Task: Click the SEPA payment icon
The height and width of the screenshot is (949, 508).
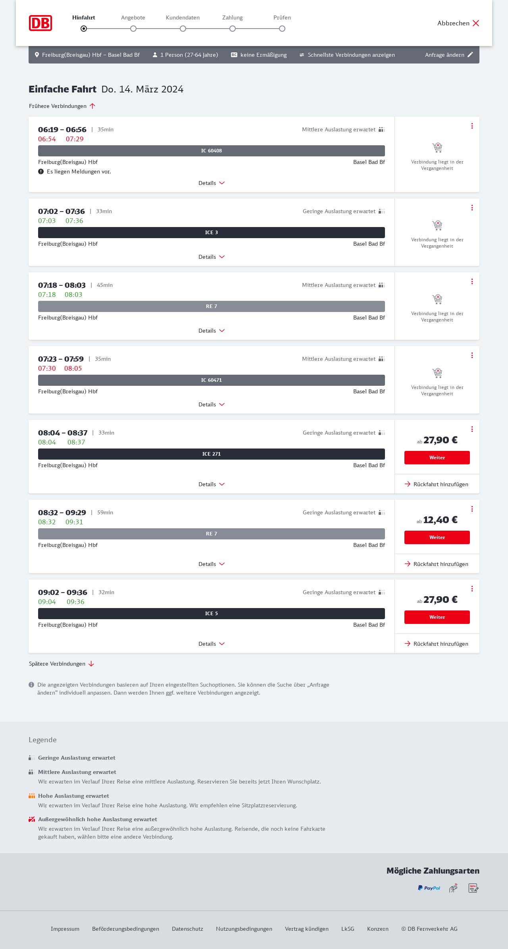Action: point(473,888)
